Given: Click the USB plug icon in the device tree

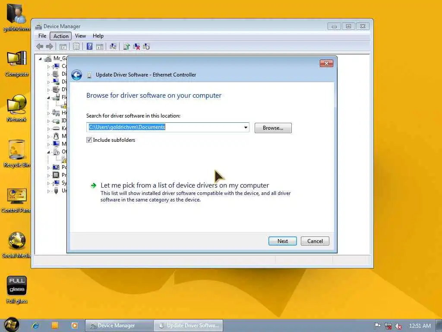Looking at the screenshot, I should click(56, 191).
